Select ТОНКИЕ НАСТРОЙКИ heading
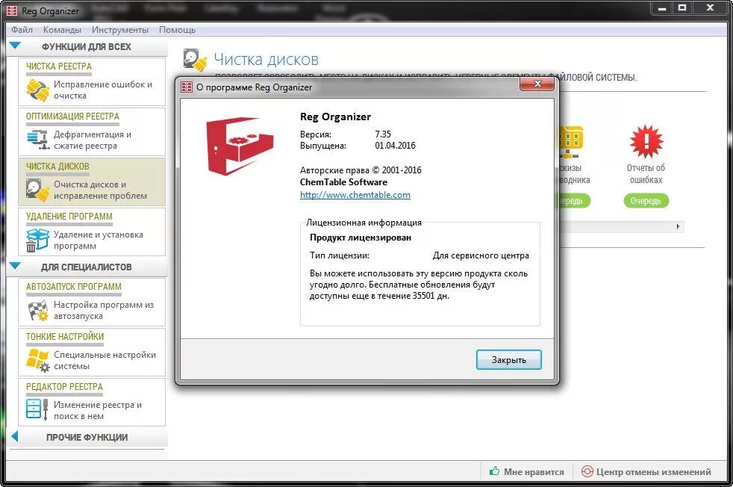 point(65,336)
